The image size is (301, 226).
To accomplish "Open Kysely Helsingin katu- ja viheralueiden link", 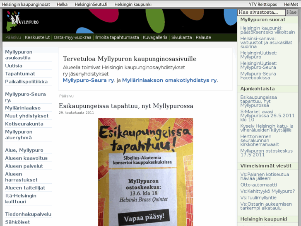I will click(x=267, y=128).
